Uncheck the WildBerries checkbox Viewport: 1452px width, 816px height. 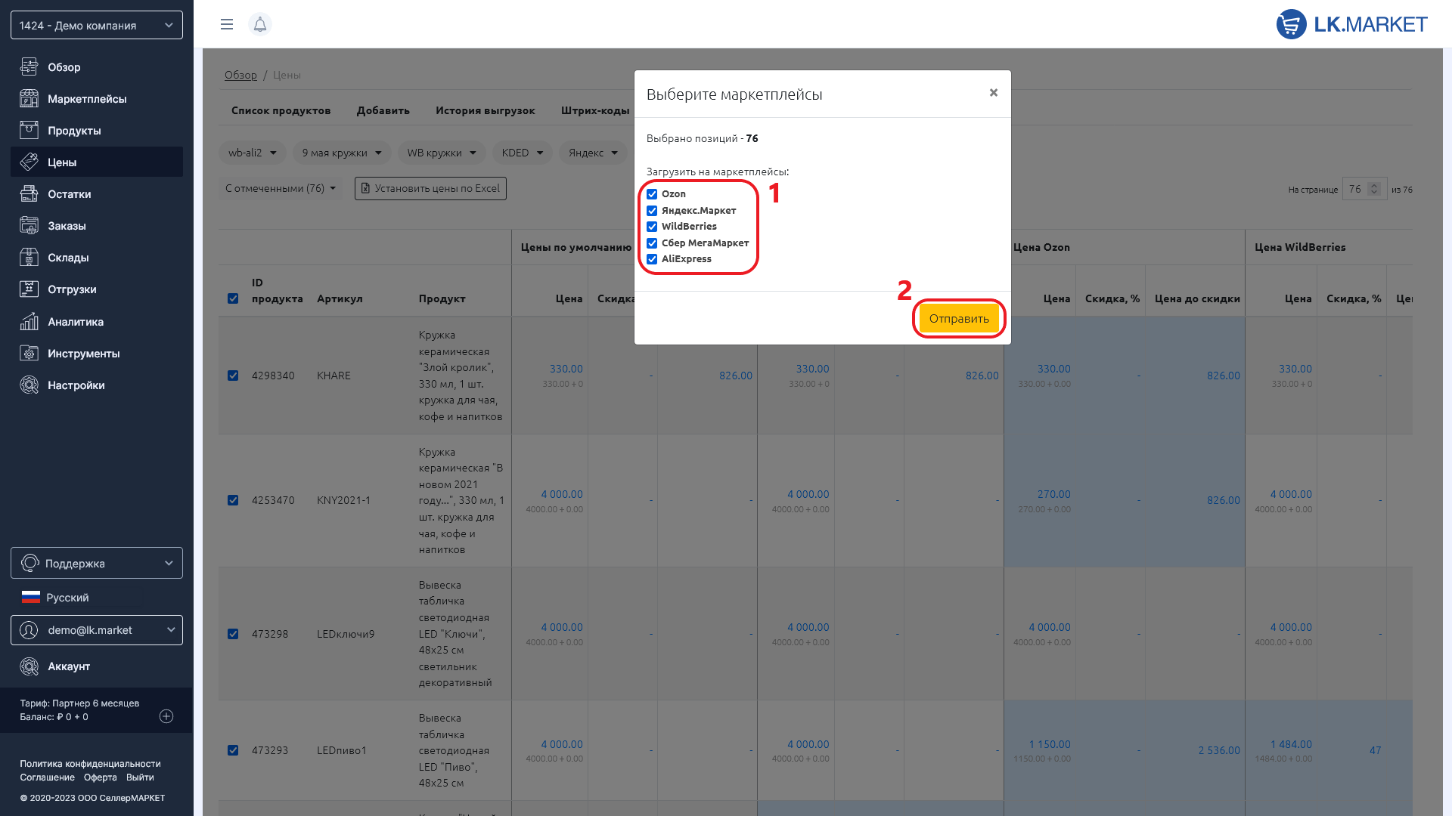[652, 227]
